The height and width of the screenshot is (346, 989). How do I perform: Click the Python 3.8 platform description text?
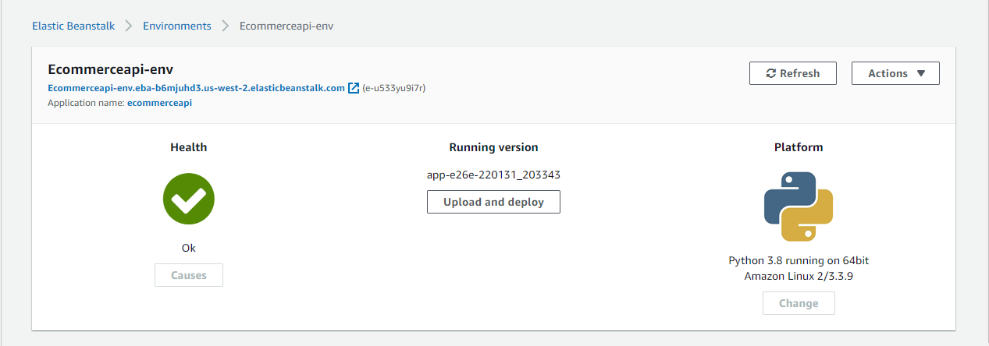799,268
